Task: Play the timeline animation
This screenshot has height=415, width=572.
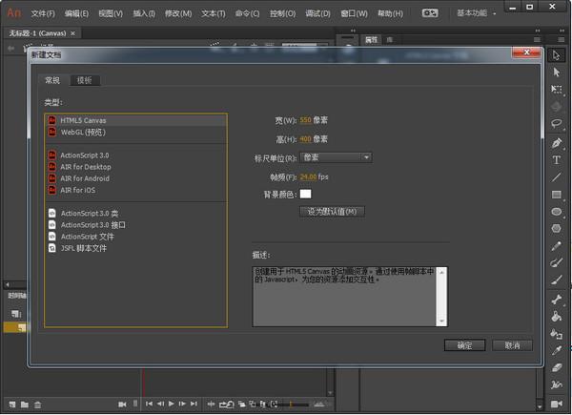Action: 171,404
